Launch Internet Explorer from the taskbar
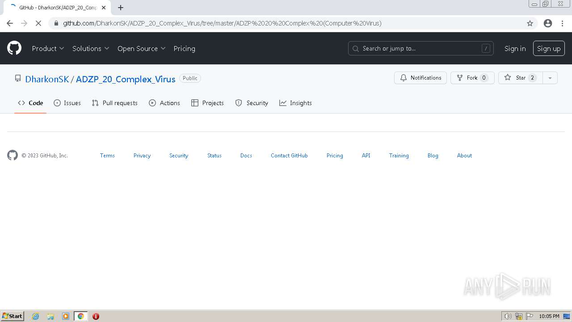572x322 pixels. tap(36, 316)
